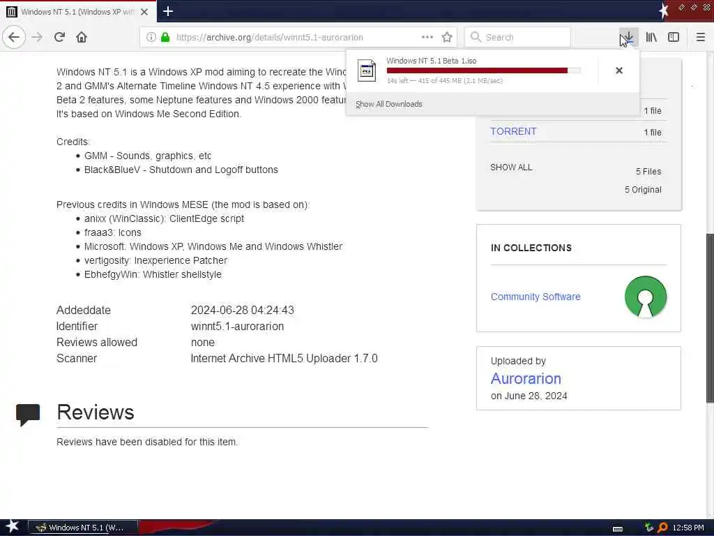Image resolution: width=714 pixels, height=536 pixels.
Task: Click the network tray icon
Action: click(x=649, y=528)
